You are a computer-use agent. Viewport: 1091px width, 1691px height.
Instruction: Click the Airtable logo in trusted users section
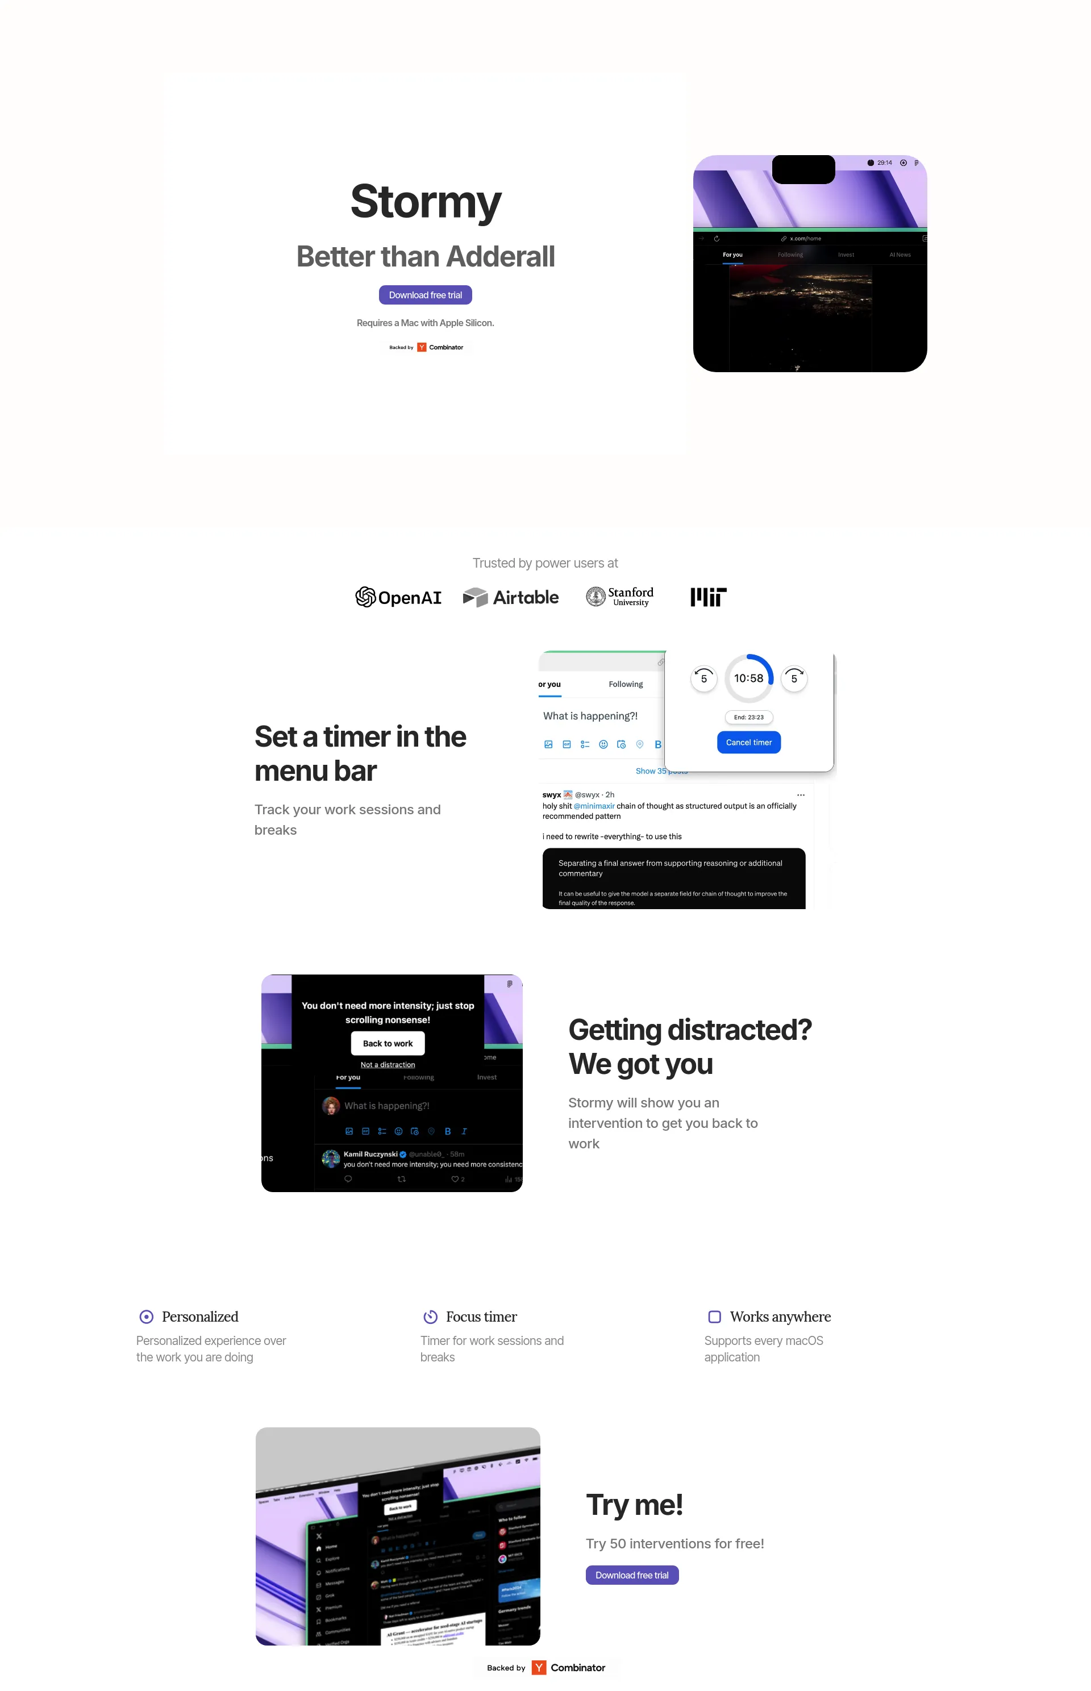click(x=510, y=598)
